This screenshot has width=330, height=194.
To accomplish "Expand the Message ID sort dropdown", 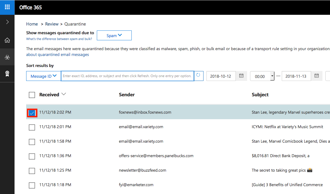I will (x=44, y=76).
